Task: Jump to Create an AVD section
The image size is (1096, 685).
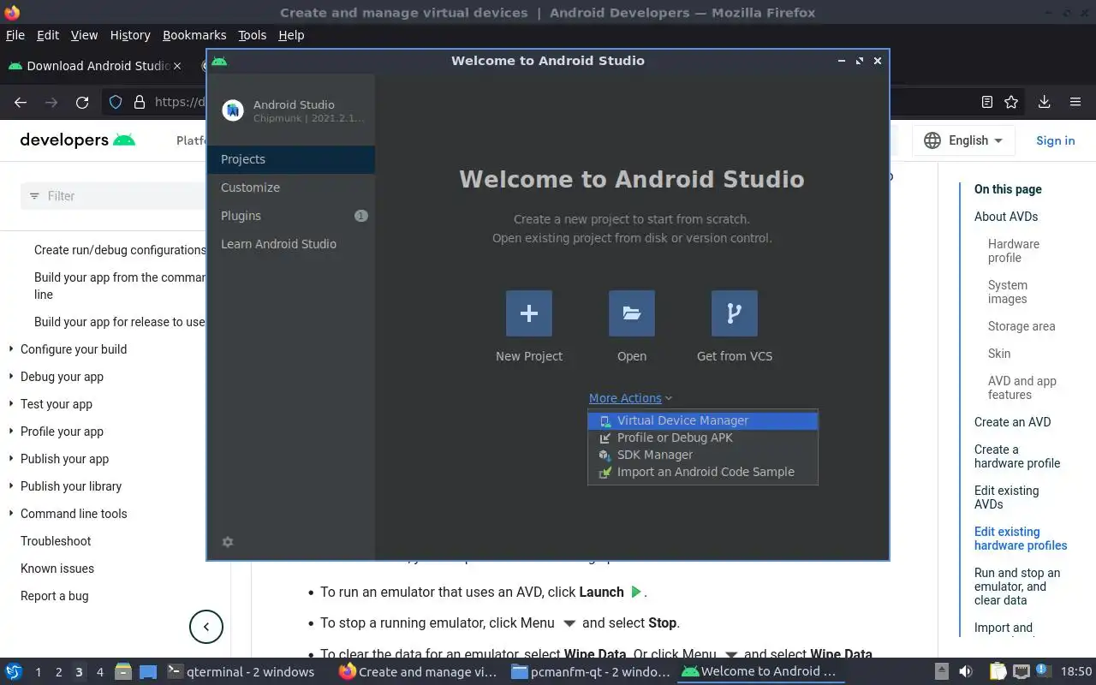Action: point(1012,422)
